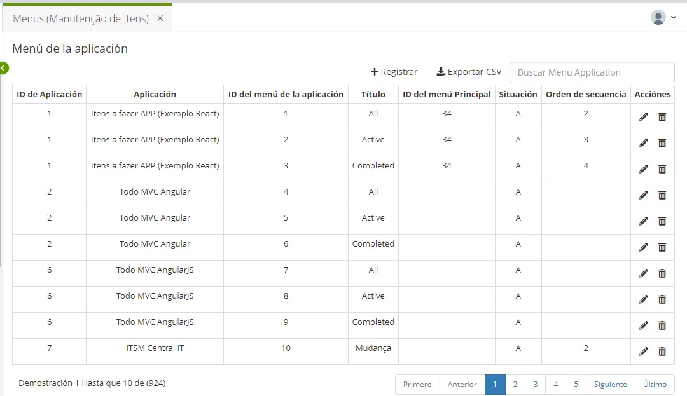
Task: Jump to Último page
Action: (655, 384)
